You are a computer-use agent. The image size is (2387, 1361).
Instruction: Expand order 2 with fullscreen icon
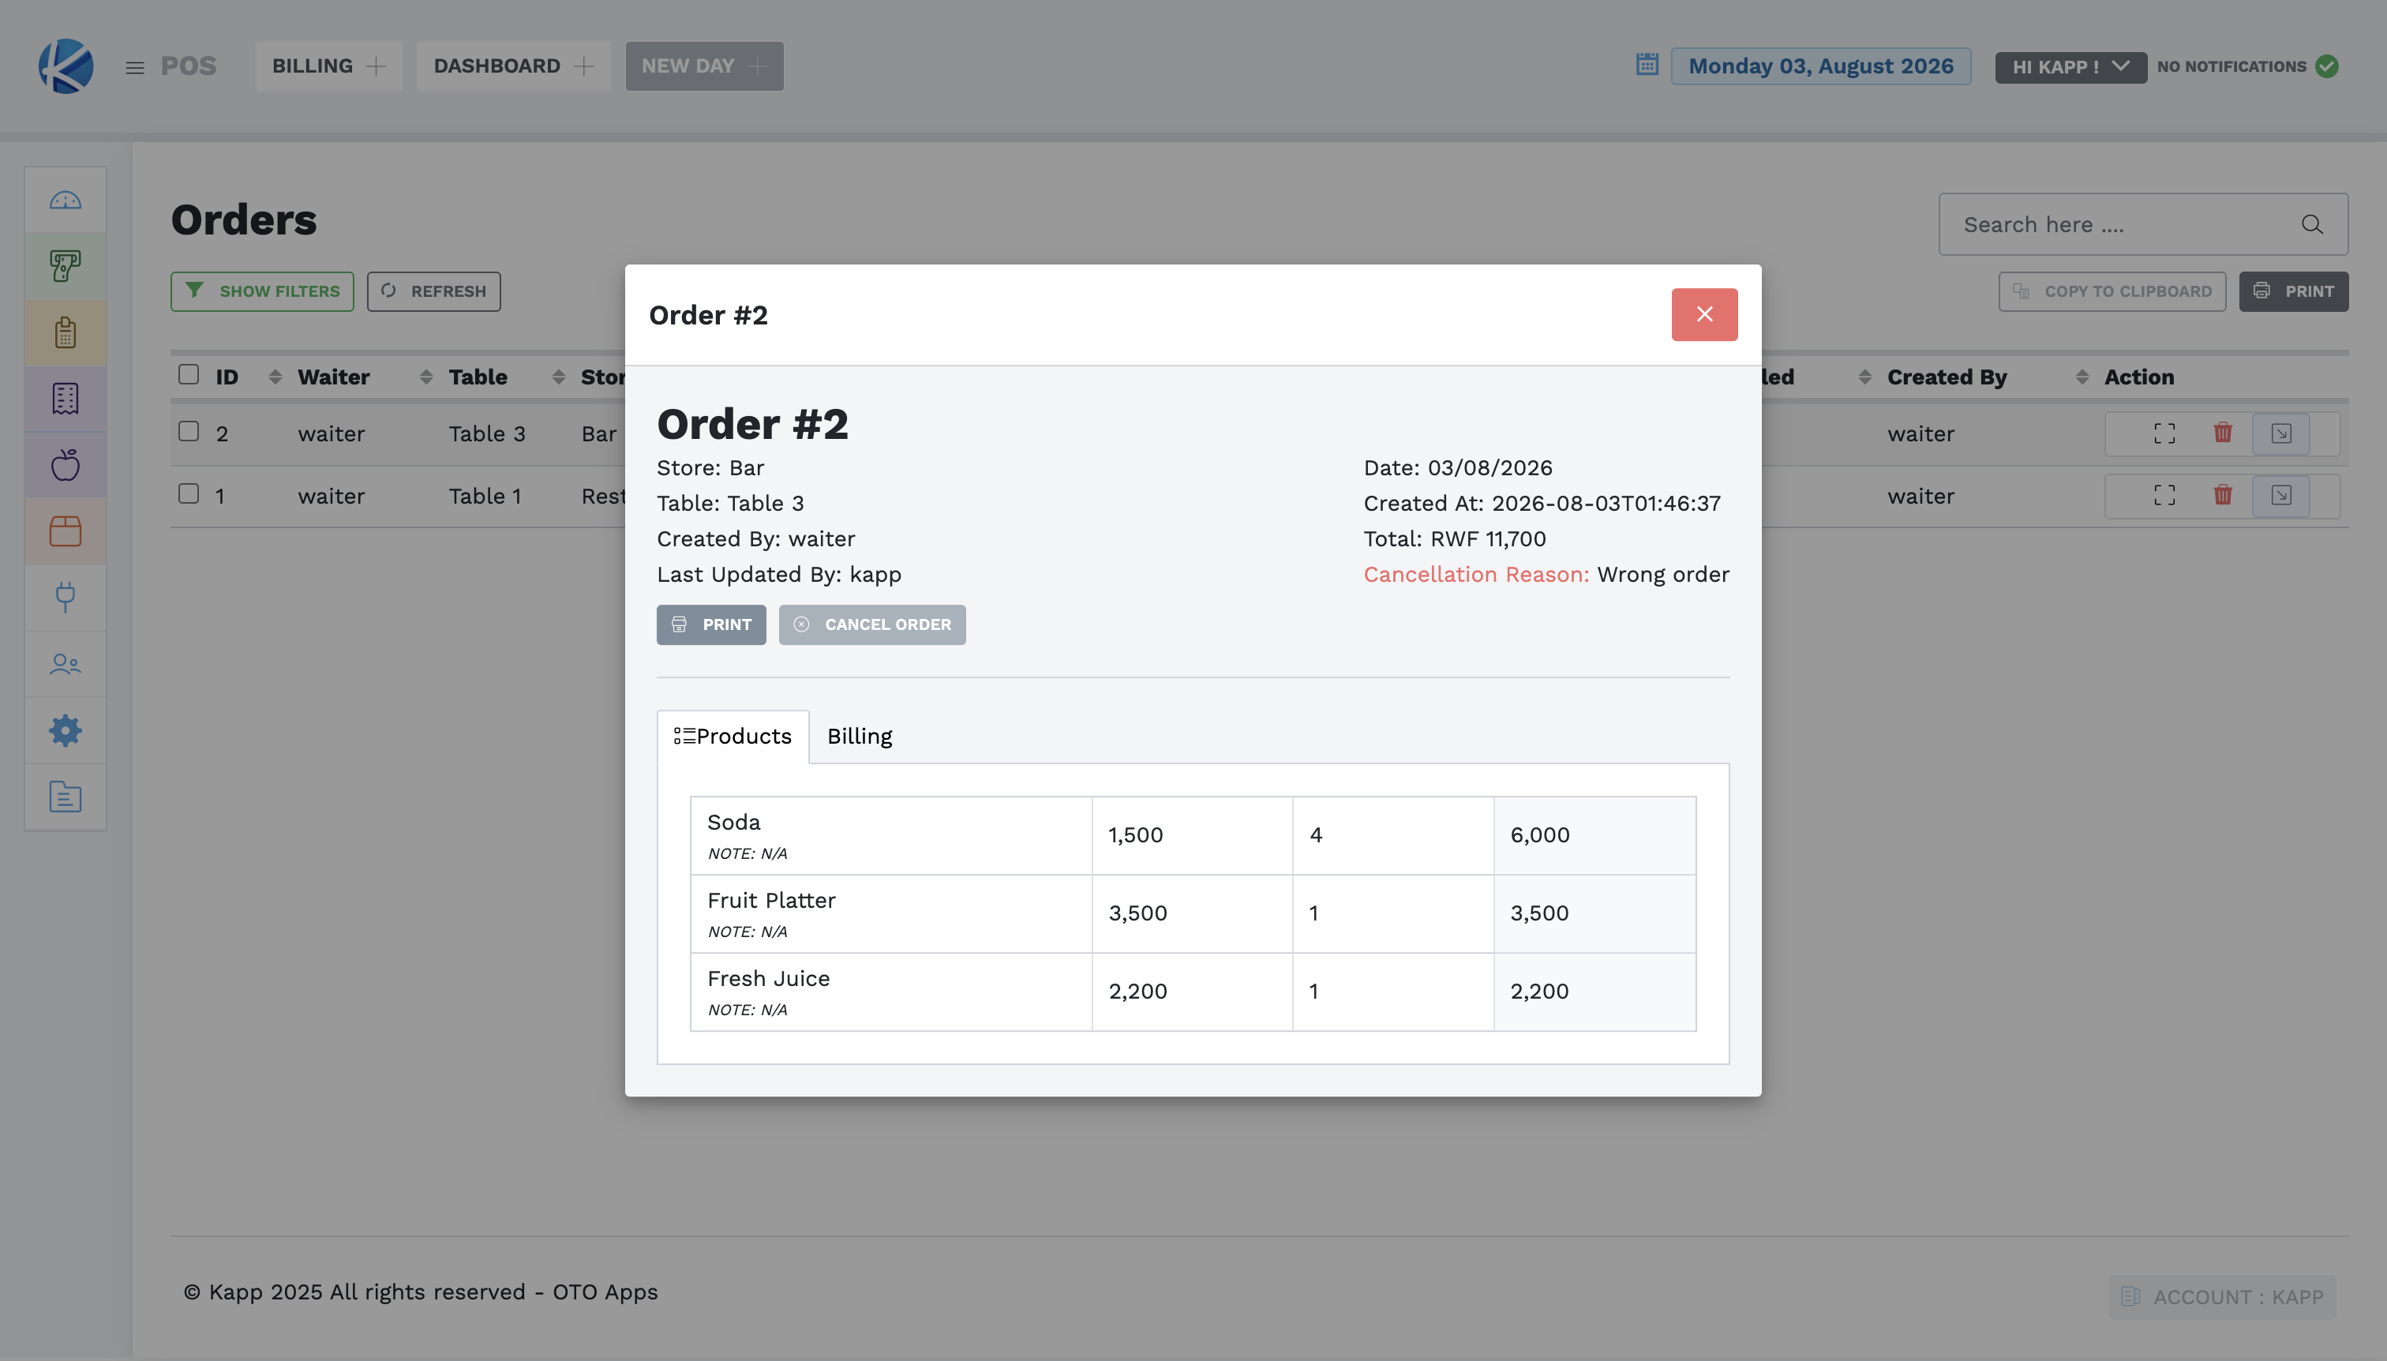click(2164, 433)
